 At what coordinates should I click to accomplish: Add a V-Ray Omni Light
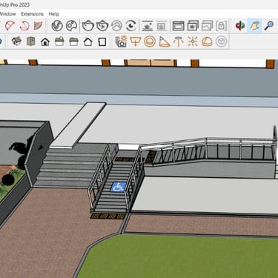tap(193, 42)
